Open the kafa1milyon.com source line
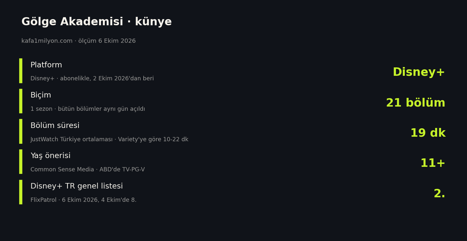This screenshot has height=241, width=467. pyautogui.click(x=78, y=41)
